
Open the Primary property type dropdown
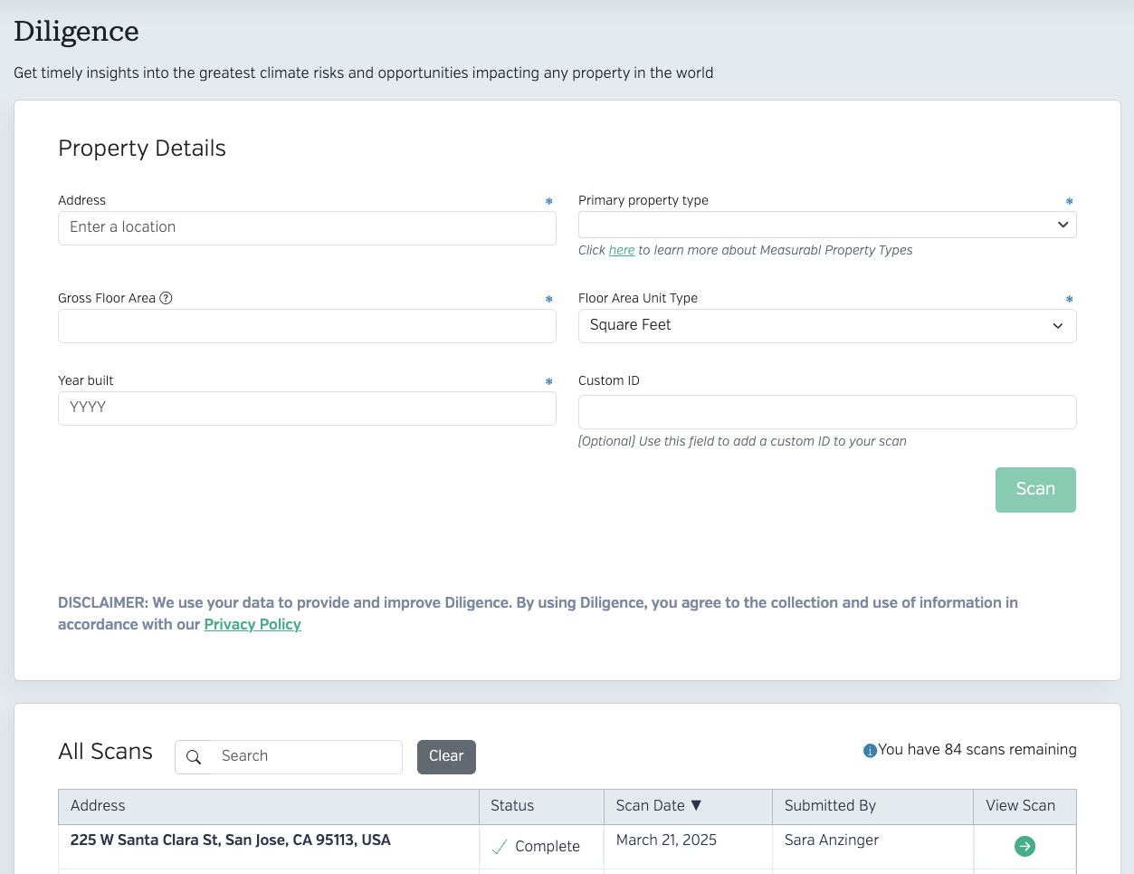[x=827, y=225]
